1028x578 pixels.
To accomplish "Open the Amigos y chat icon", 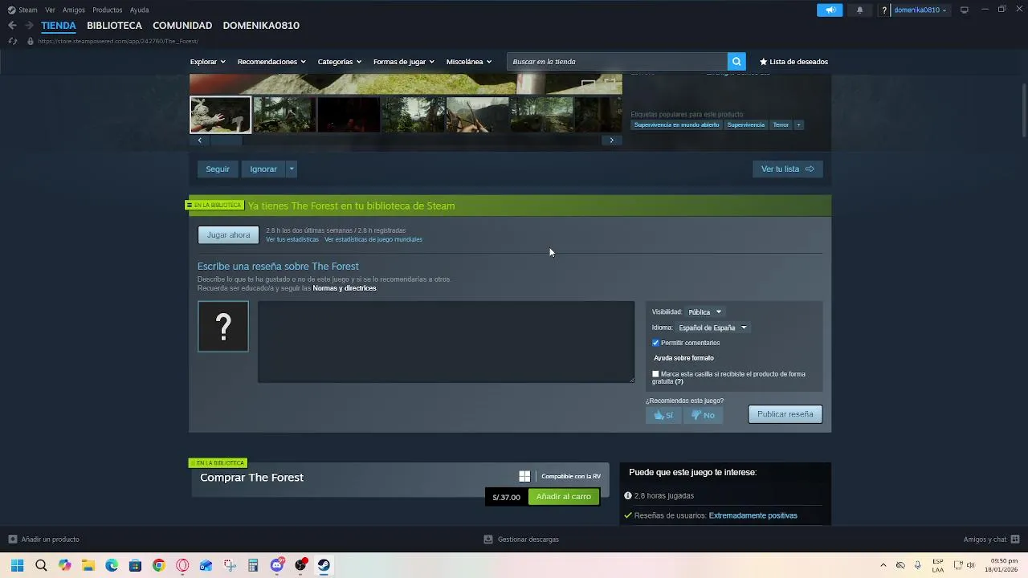I will (x=1015, y=539).
